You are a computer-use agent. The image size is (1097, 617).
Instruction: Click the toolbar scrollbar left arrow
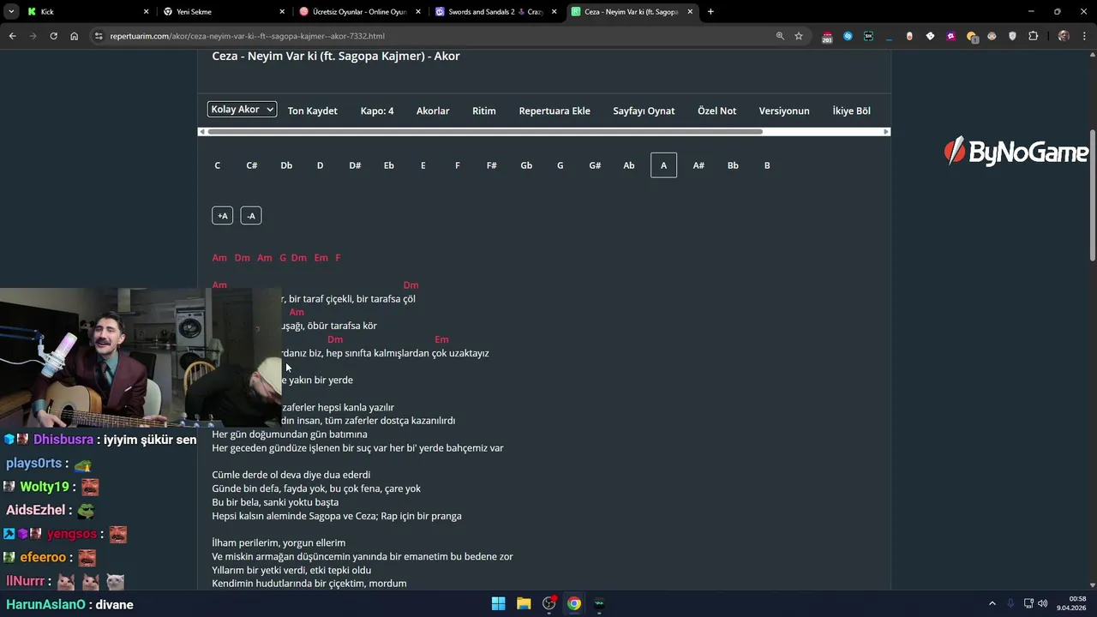click(x=201, y=132)
